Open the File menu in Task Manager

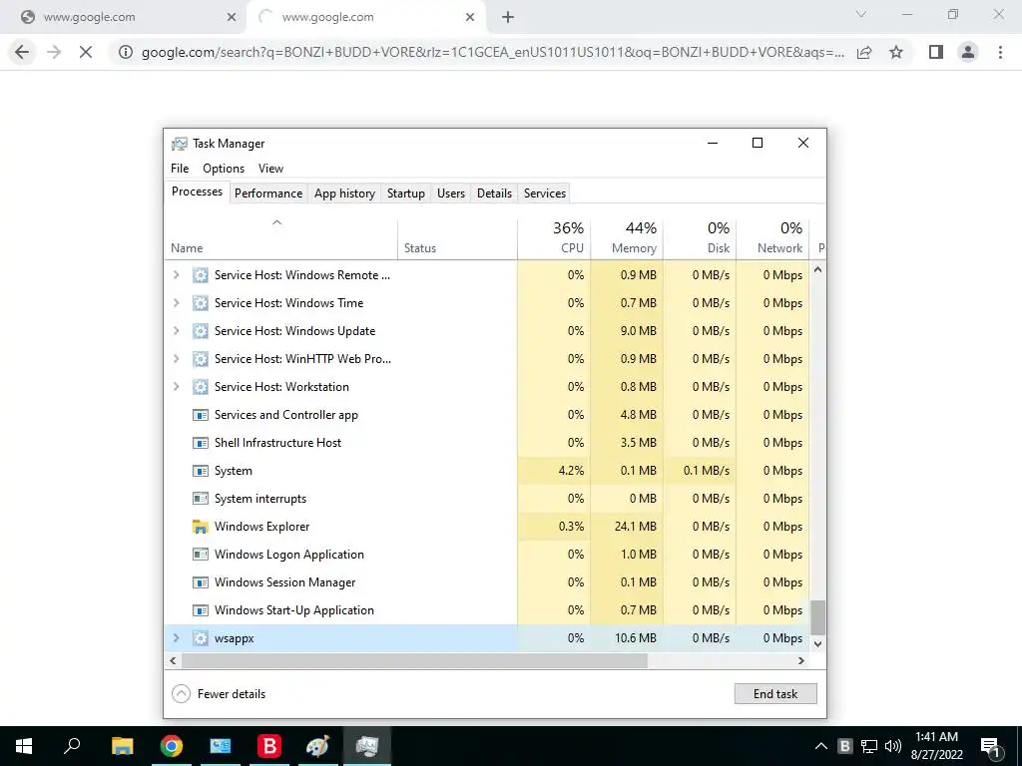(x=180, y=168)
